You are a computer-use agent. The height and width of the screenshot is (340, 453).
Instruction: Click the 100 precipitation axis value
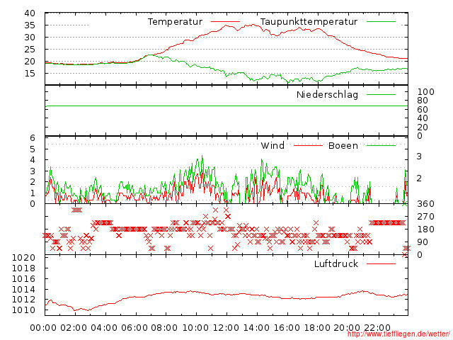(x=425, y=92)
